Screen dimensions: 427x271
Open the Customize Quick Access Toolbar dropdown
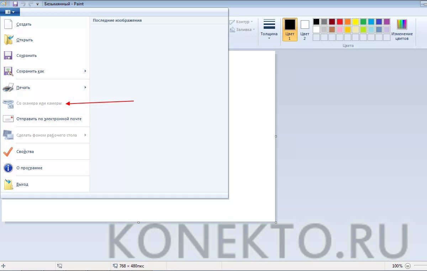(37, 4)
